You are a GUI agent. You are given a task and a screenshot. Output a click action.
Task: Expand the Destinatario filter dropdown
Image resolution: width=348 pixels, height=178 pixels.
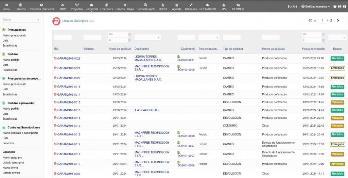(x=147, y=37)
